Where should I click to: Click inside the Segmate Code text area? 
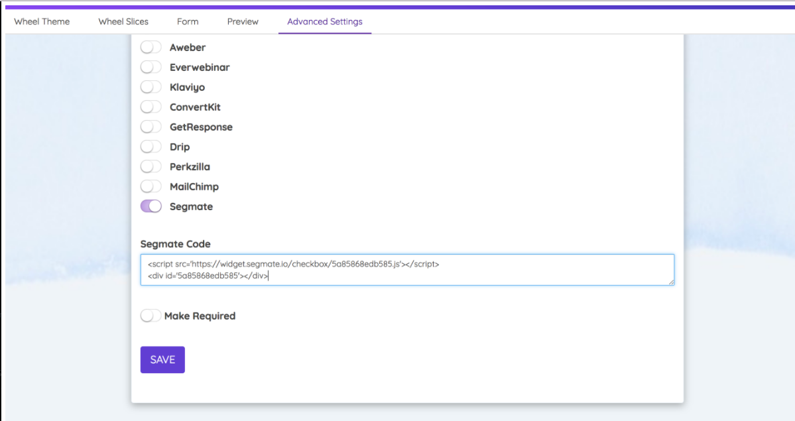[407, 270]
